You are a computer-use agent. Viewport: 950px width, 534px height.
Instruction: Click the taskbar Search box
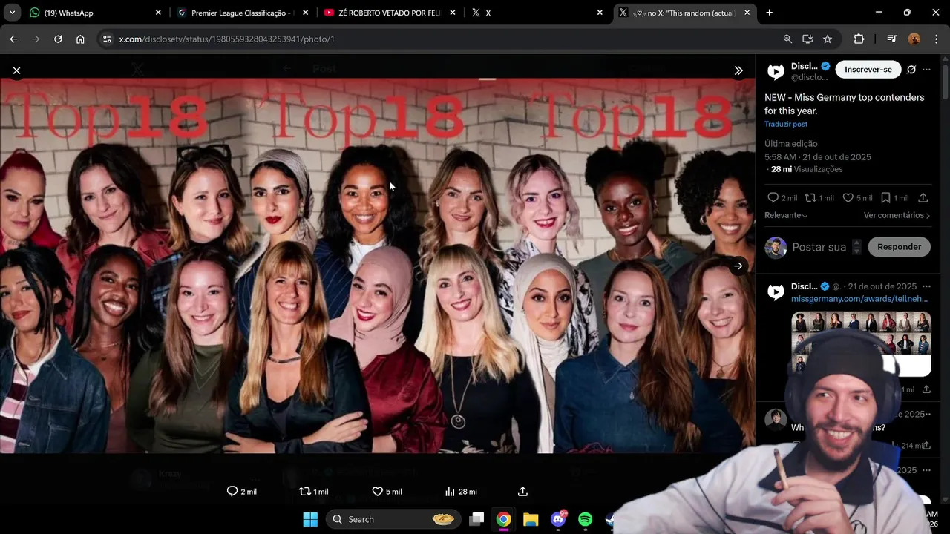tap(394, 519)
